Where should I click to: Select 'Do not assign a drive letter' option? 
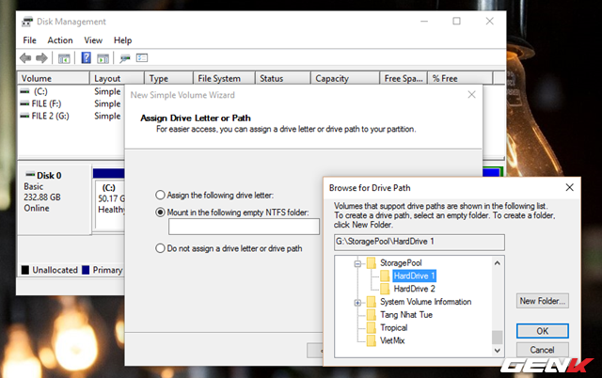pos(161,248)
